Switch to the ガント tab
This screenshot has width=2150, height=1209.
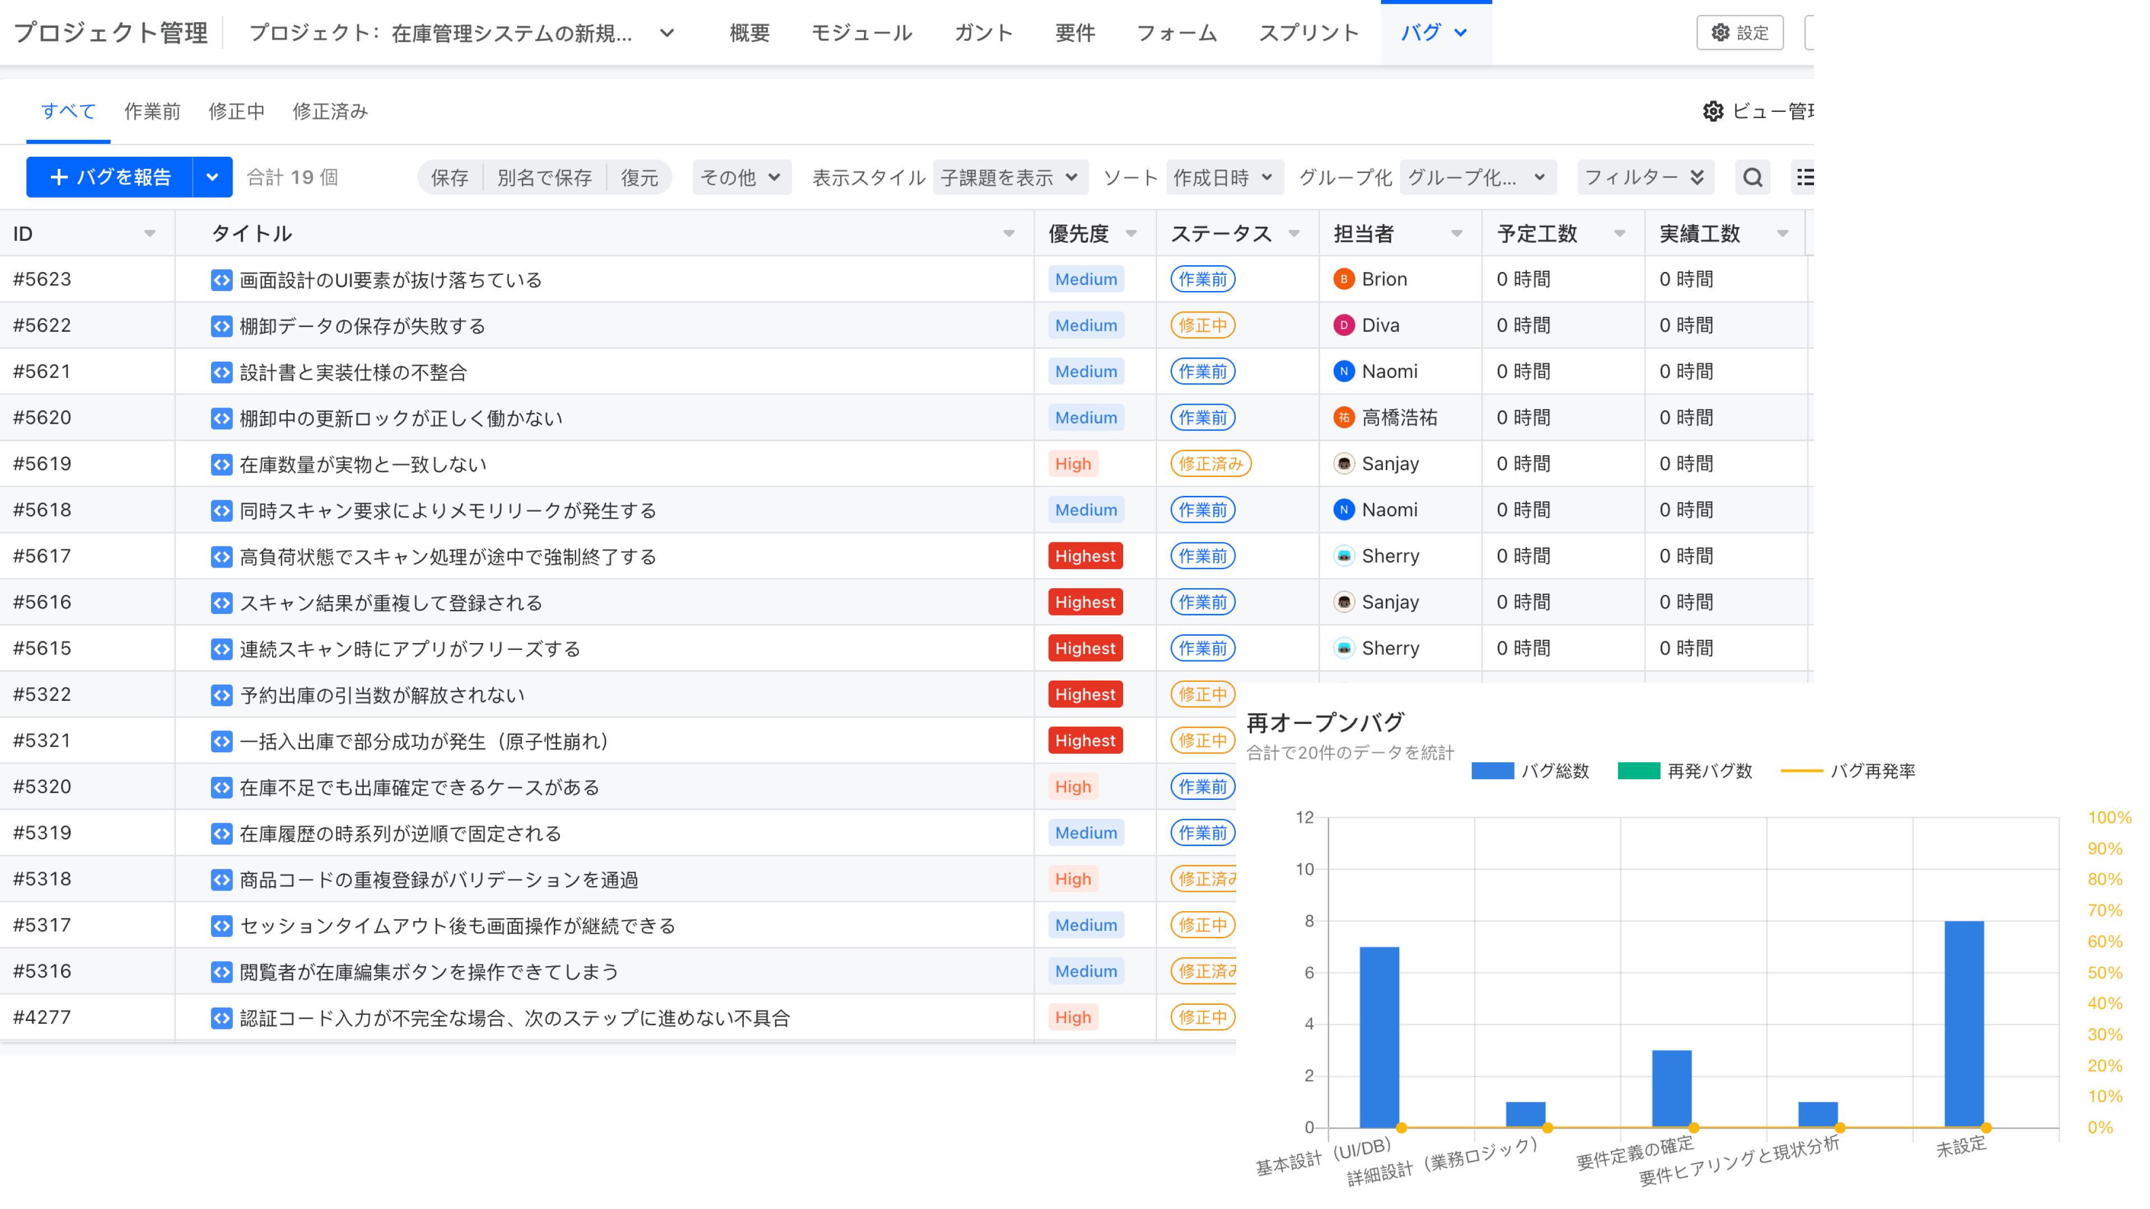[984, 32]
